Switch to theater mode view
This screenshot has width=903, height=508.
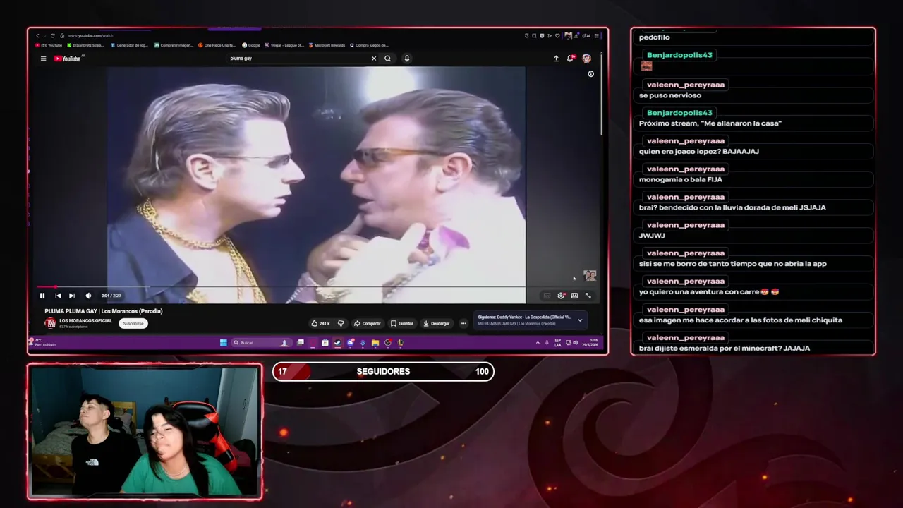pyautogui.click(x=574, y=296)
